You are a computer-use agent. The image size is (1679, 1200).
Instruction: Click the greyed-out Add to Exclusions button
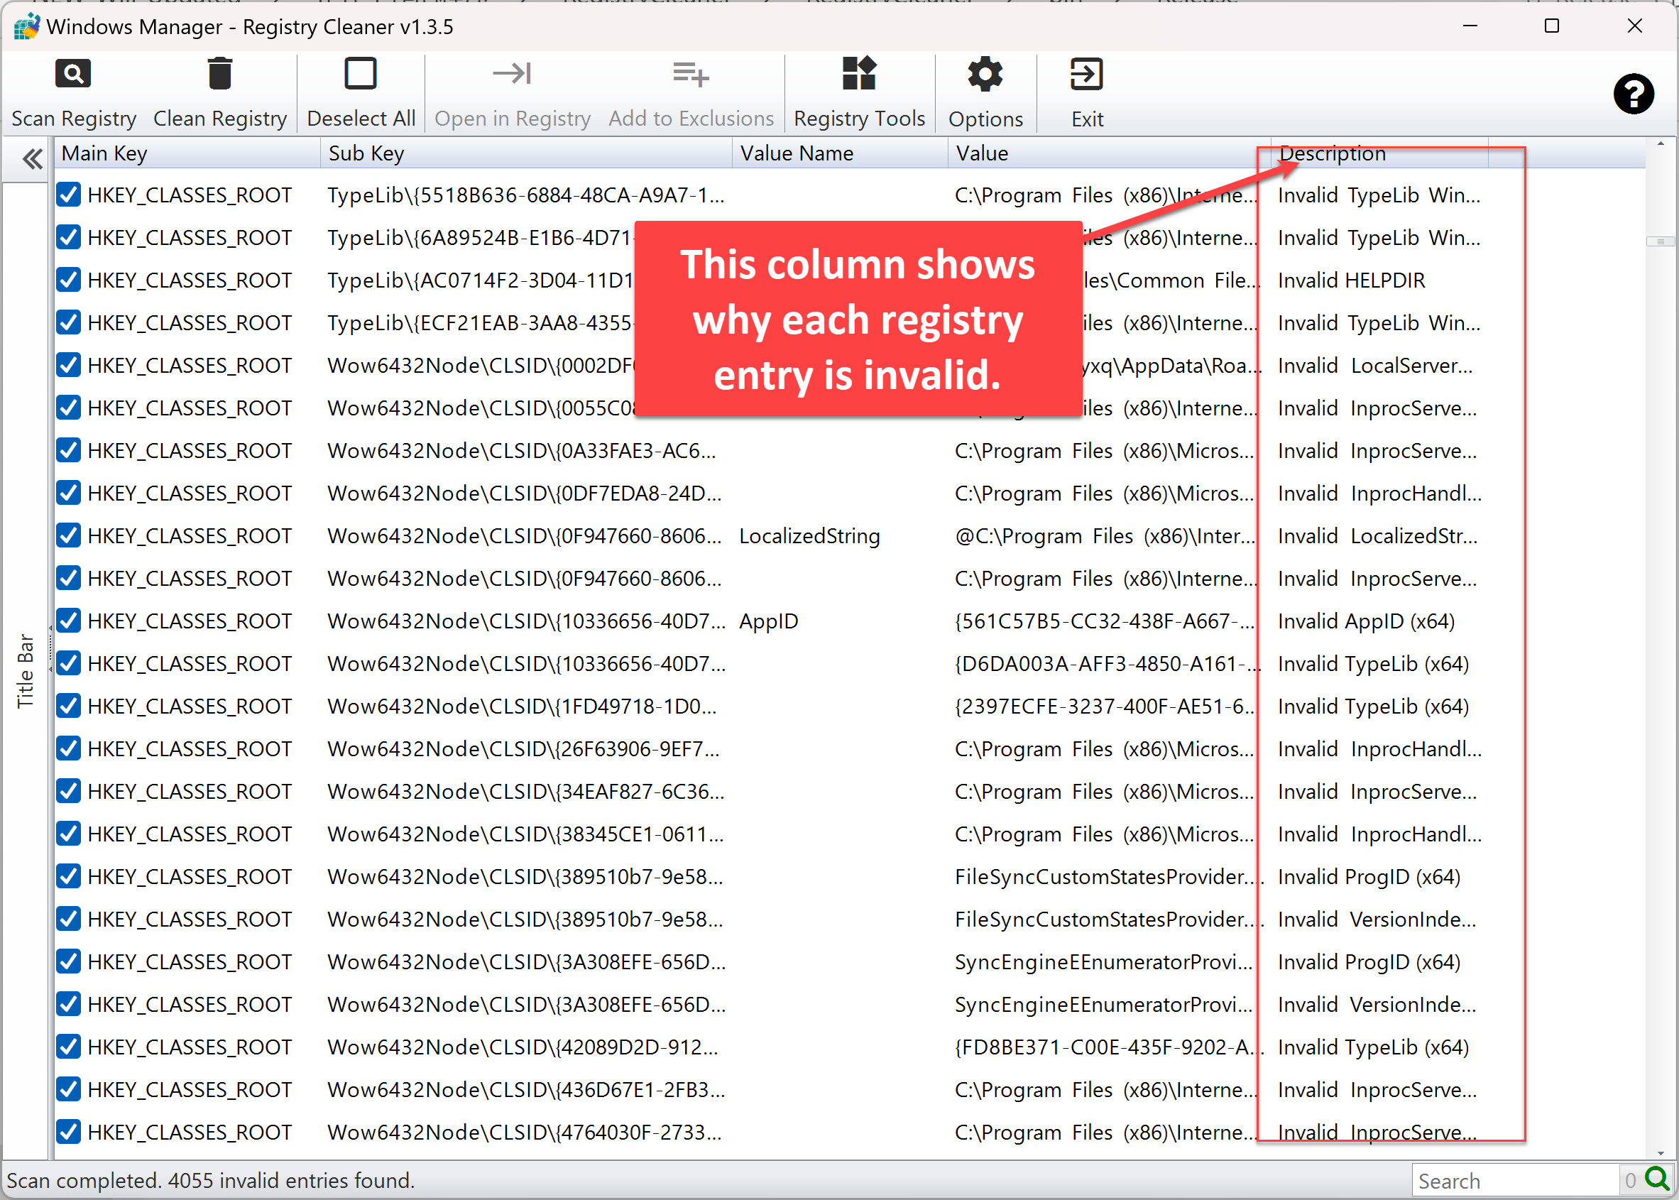pyautogui.click(x=691, y=93)
